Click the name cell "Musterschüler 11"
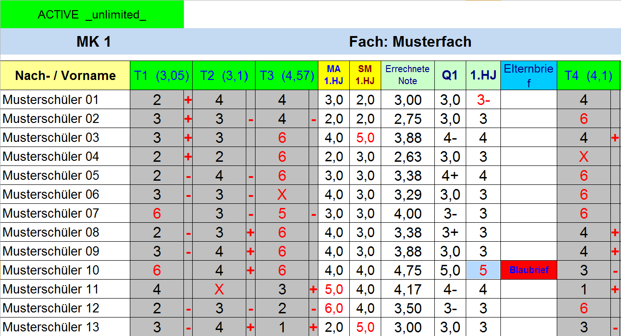Screen dimensions: 621x336 [65, 289]
